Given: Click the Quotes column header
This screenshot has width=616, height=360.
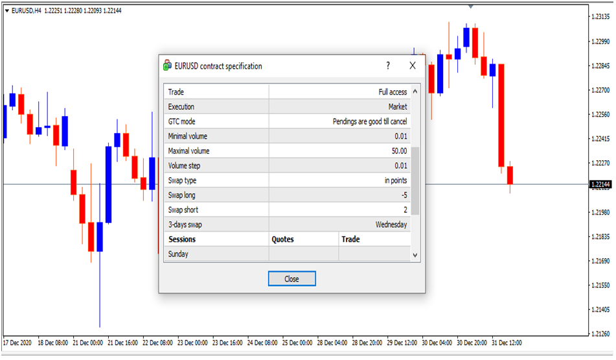Looking at the screenshot, I should pyautogui.click(x=303, y=239).
